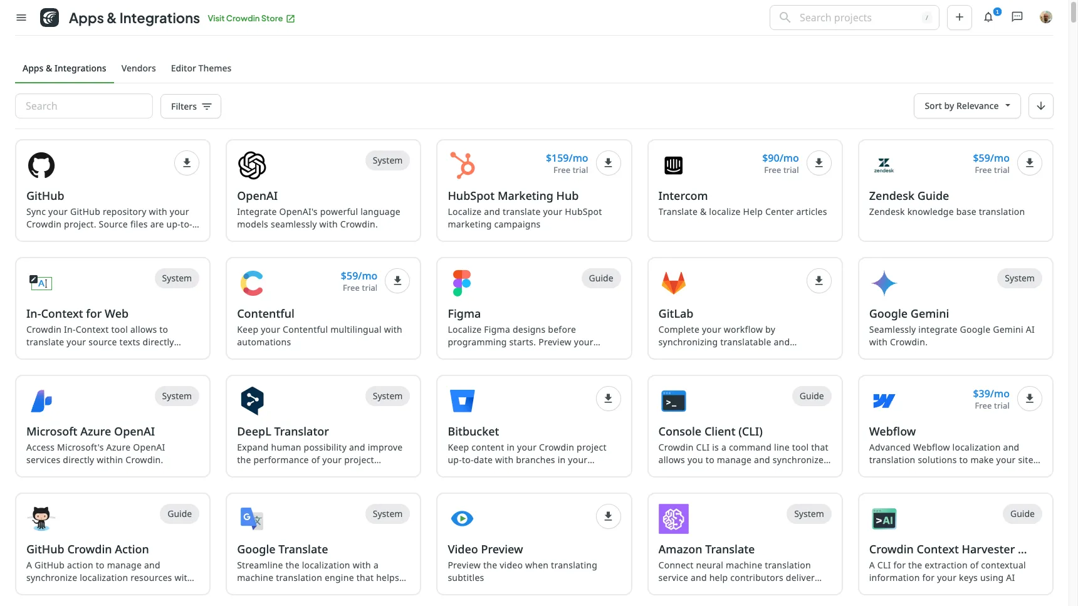Switch to the Vendors tab
Screen dimensions: 1078x606
(139, 68)
